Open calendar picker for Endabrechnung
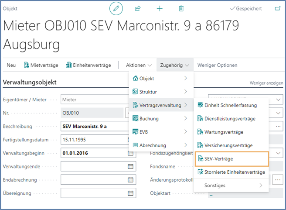 tap(130, 179)
